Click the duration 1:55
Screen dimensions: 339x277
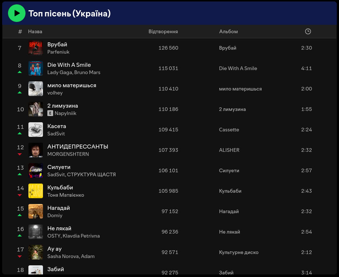306,109
